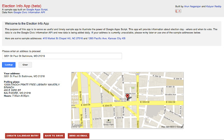Click 'Please enter an address to proceed' label
Image resolution: width=224 pixels, height=140 pixels.
coord(21,51)
